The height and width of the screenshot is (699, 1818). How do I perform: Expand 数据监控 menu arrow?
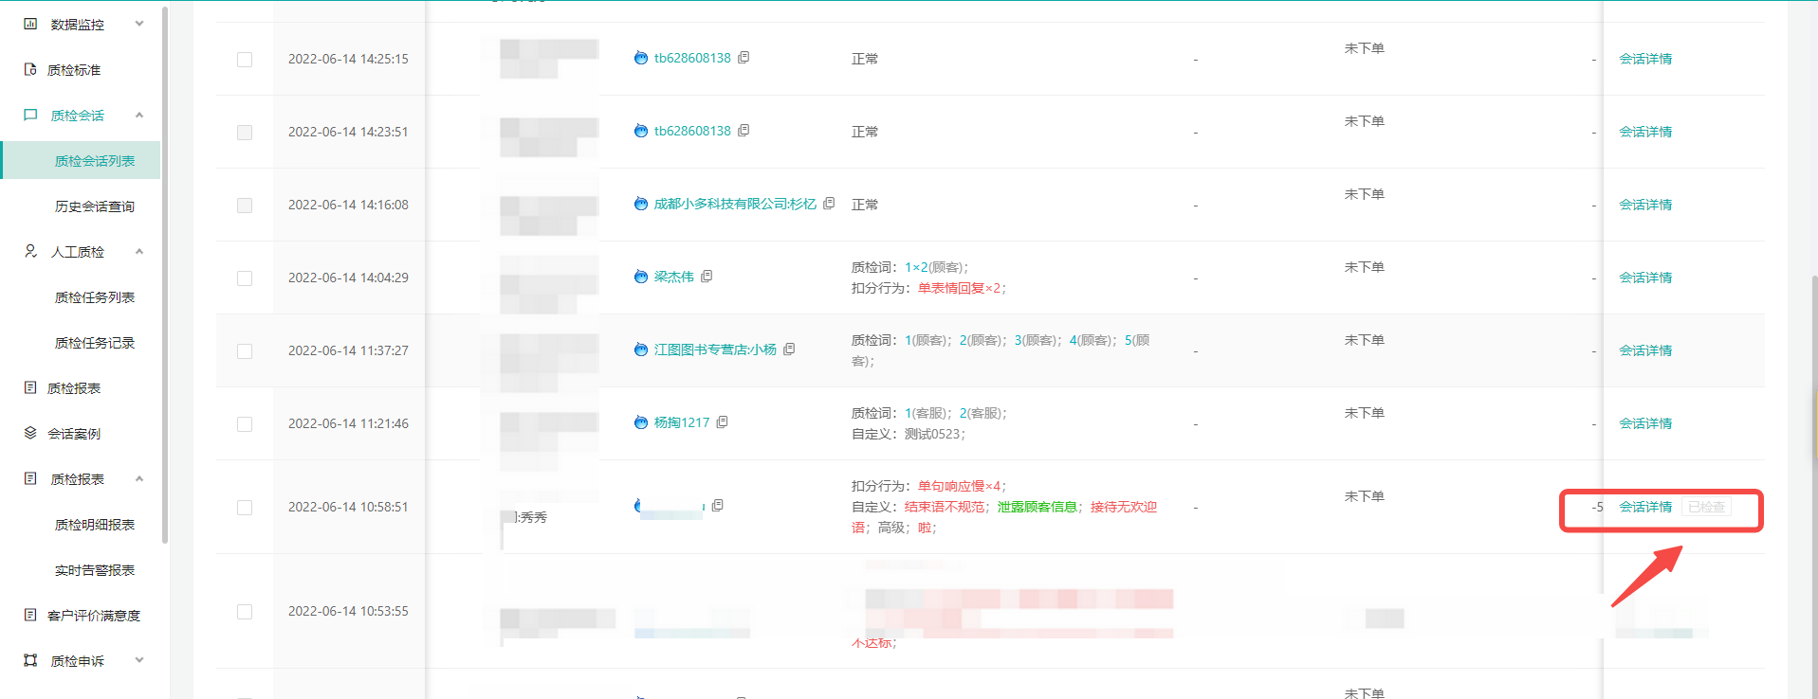pos(139,24)
